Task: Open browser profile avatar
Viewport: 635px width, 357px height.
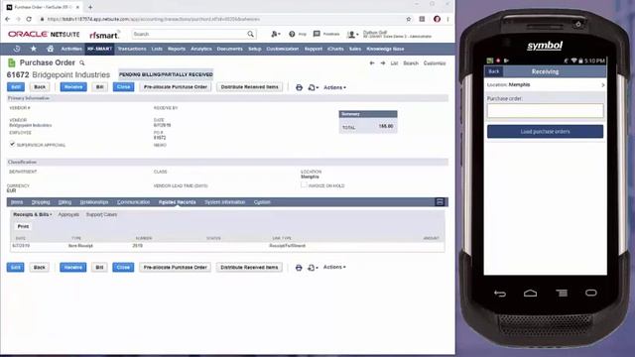Action: click(437, 19)
